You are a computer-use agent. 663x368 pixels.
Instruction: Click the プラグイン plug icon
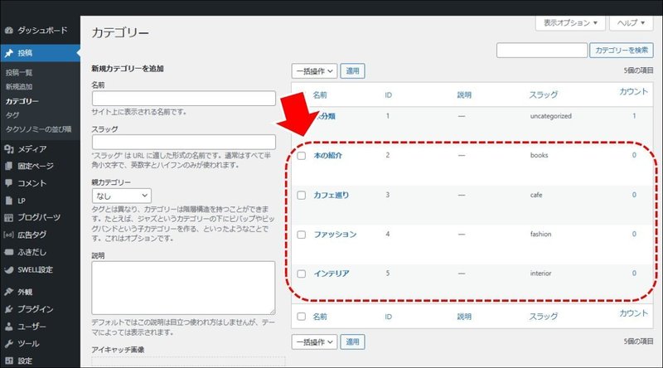pos(9,309)
